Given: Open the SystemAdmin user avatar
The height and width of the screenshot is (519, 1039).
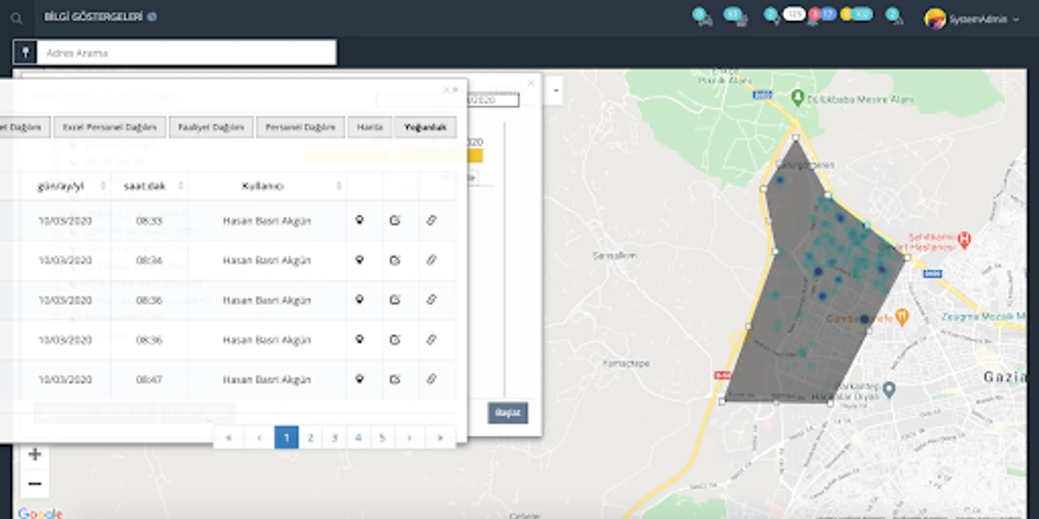Looking at the screenshot, I should [935, 19].
